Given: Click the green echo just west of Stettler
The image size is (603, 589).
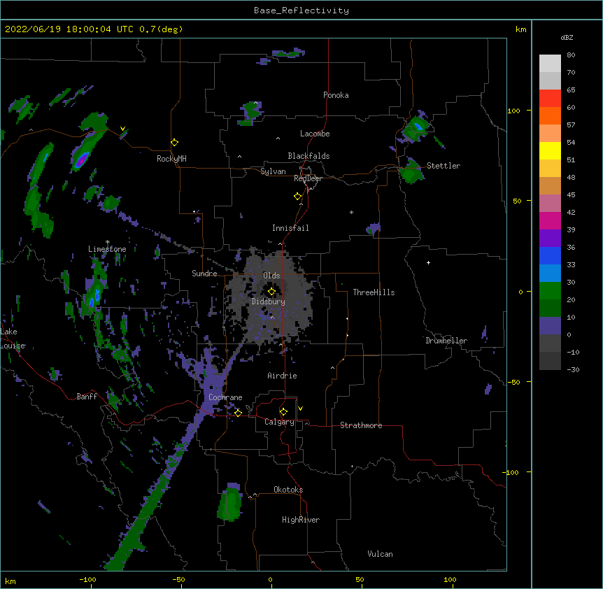Looking at the screenshot, I should click(411, 171).
